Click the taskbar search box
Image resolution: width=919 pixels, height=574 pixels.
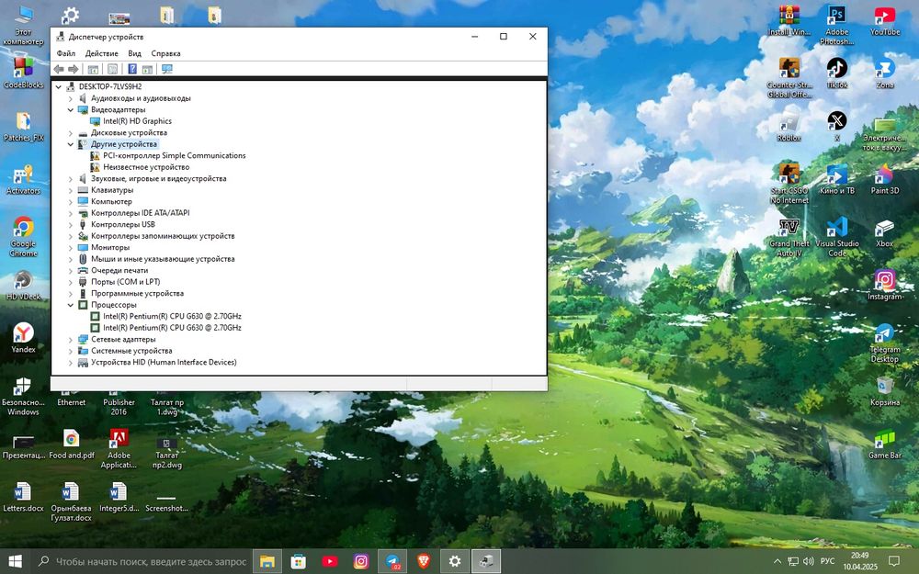(141, 561)
